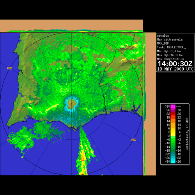Click the 'cavalos' radar site name
The width and height of the screenshot is (195, 195).
click(163, 35)
